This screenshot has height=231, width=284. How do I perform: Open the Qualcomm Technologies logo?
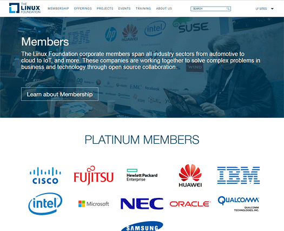tap(239, 204)
